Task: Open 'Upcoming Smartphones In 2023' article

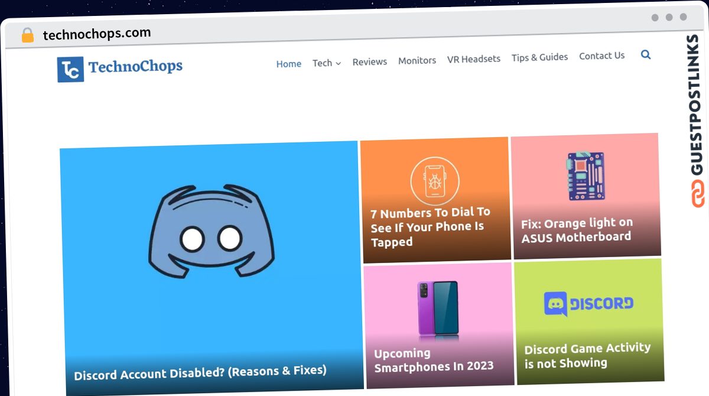Action: coord(434,359)
